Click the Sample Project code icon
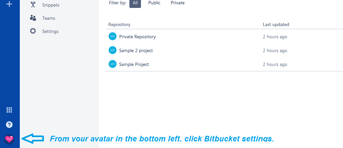The width and height of the screenshot is (343, 148). click(x=113, y=64)
